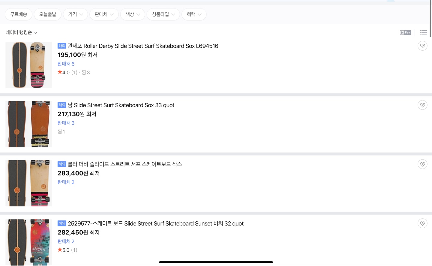Open thumbnail of 롤러 더비 슬라이드 skateboard

[x=28, y=183]
